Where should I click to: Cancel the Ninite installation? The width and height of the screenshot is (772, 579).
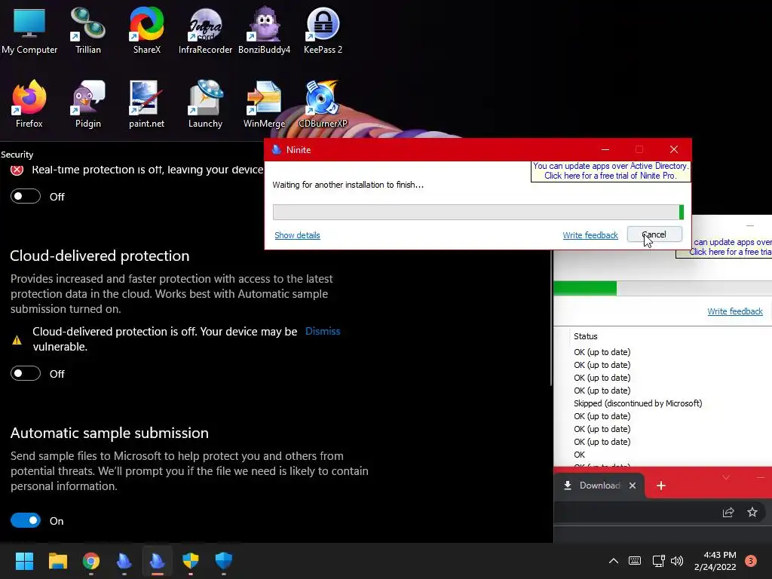click(654, 234)
